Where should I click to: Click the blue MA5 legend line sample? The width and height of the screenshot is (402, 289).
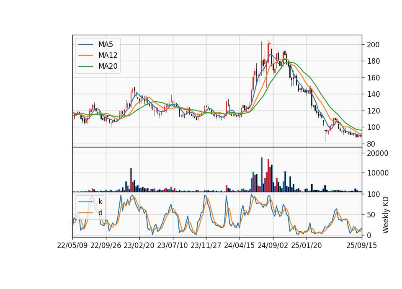(x=85, y=44)
